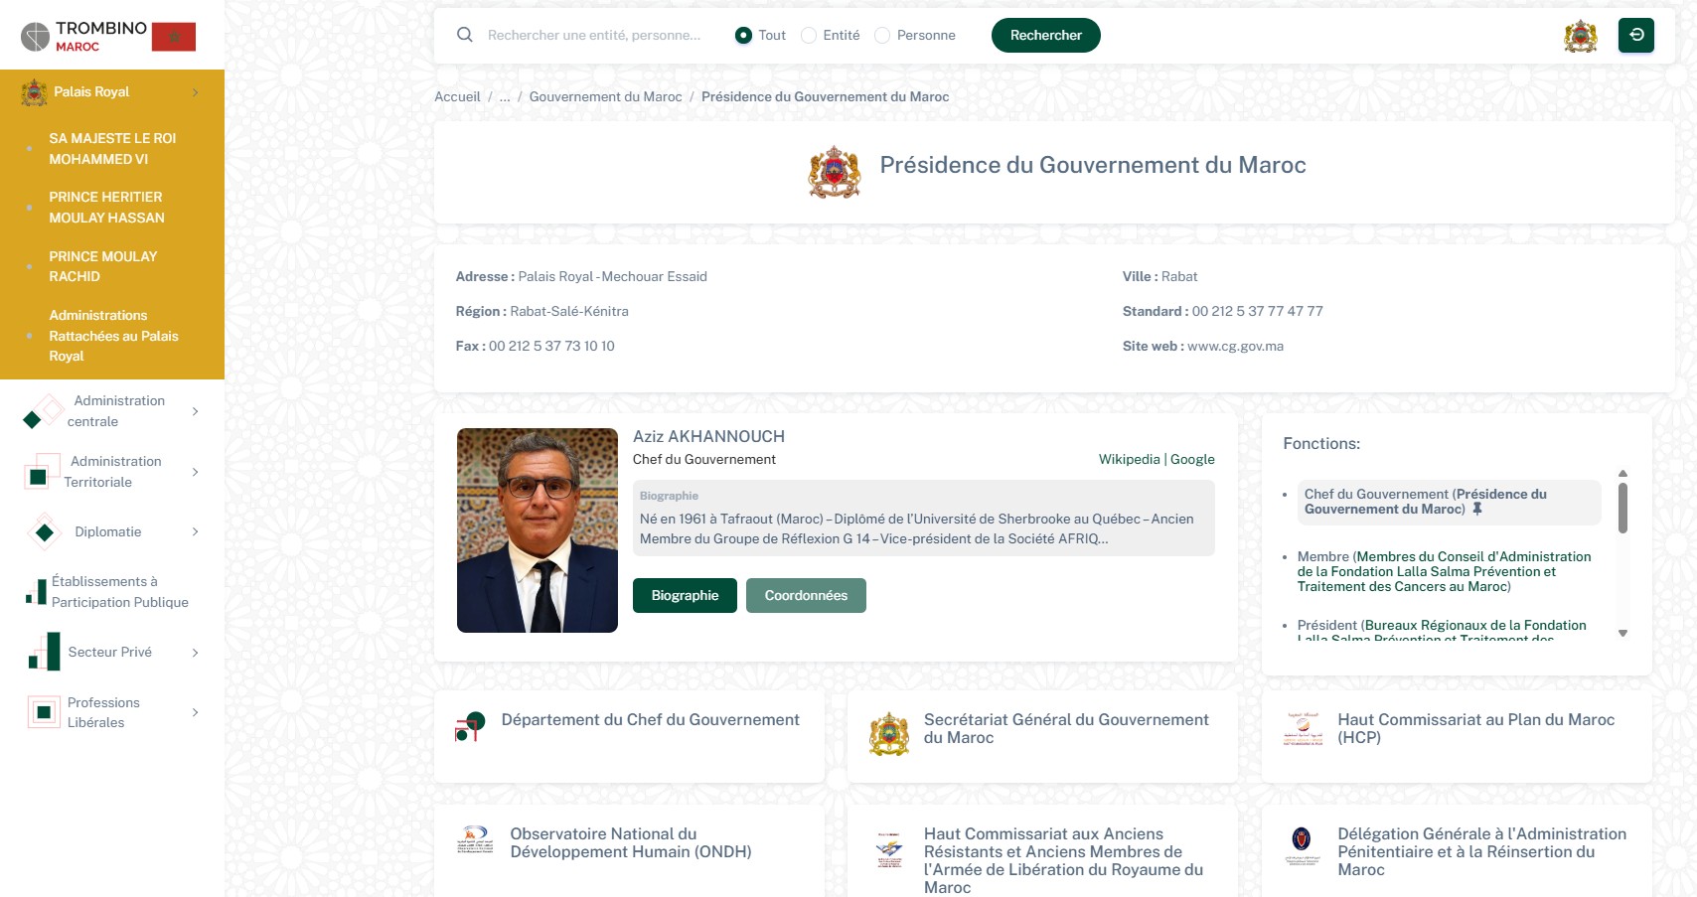Click the pin icon beside Chef du Gouvernement function
1697x897 pixels.
(1477, 510)
